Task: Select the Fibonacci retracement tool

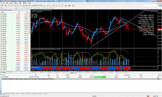Action: pos(19,8)
